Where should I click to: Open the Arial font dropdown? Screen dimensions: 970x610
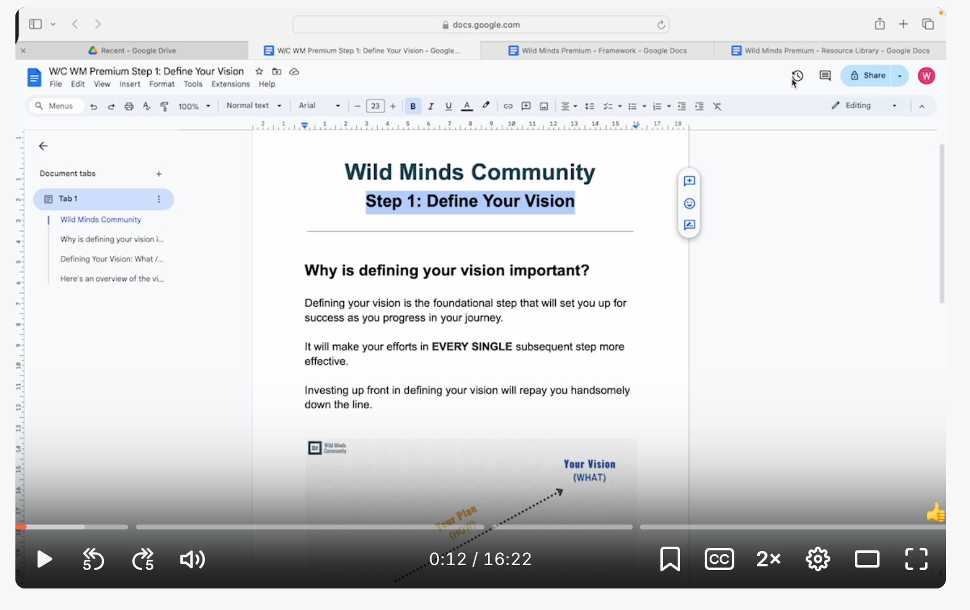pos(319,106)
